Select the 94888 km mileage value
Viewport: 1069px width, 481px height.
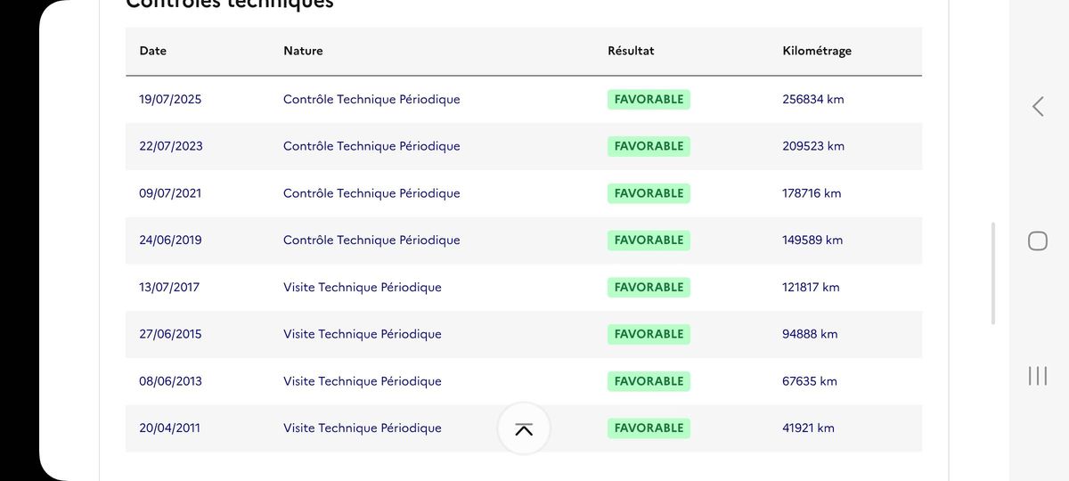[x=810, y=334]
